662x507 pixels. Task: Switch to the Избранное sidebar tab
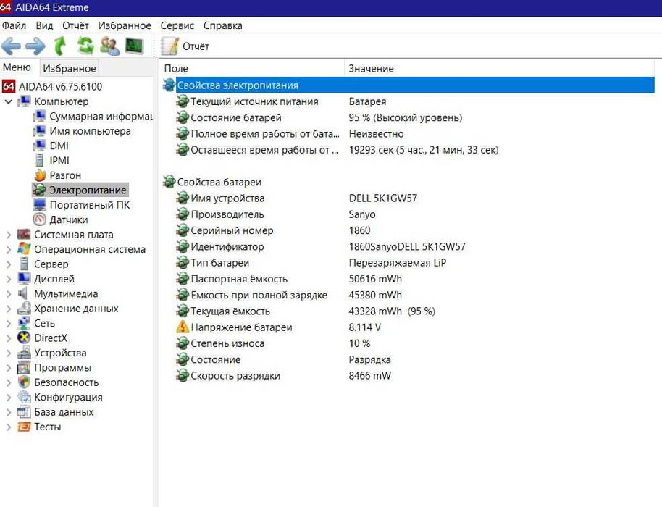click(x=70, y=68)
